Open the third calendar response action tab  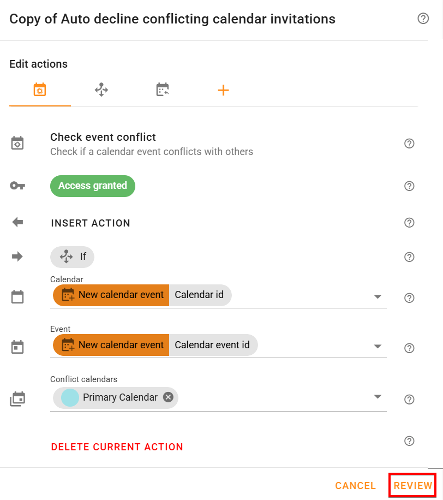click(x=163, y=90)
